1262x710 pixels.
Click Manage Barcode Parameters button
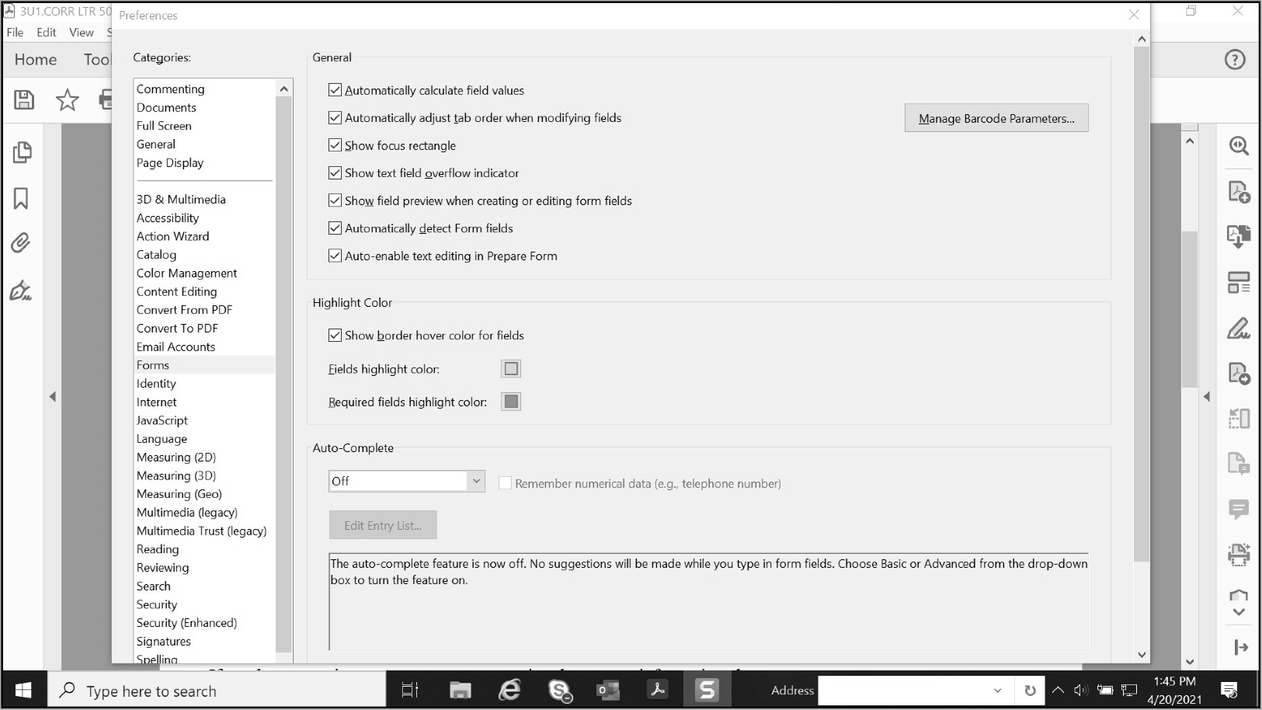point(996,118)
